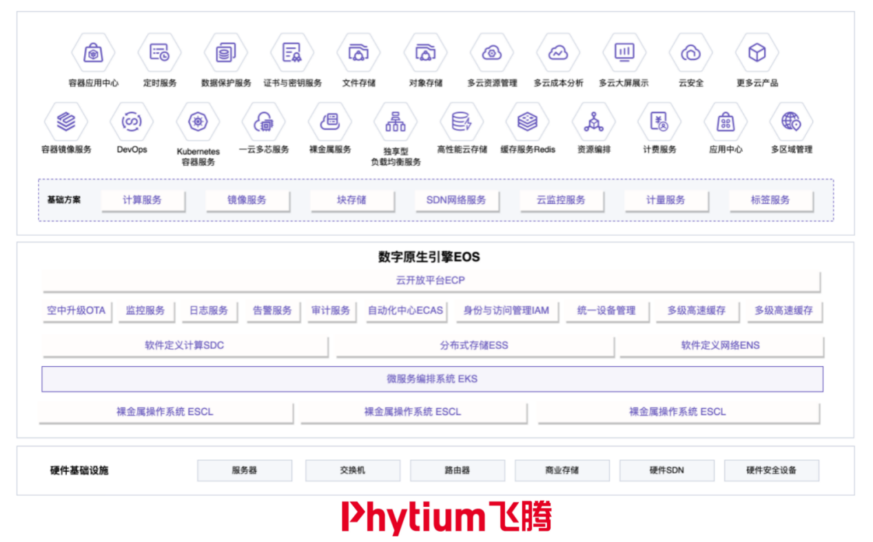Open the 自动化中心ECAS box

406,311
